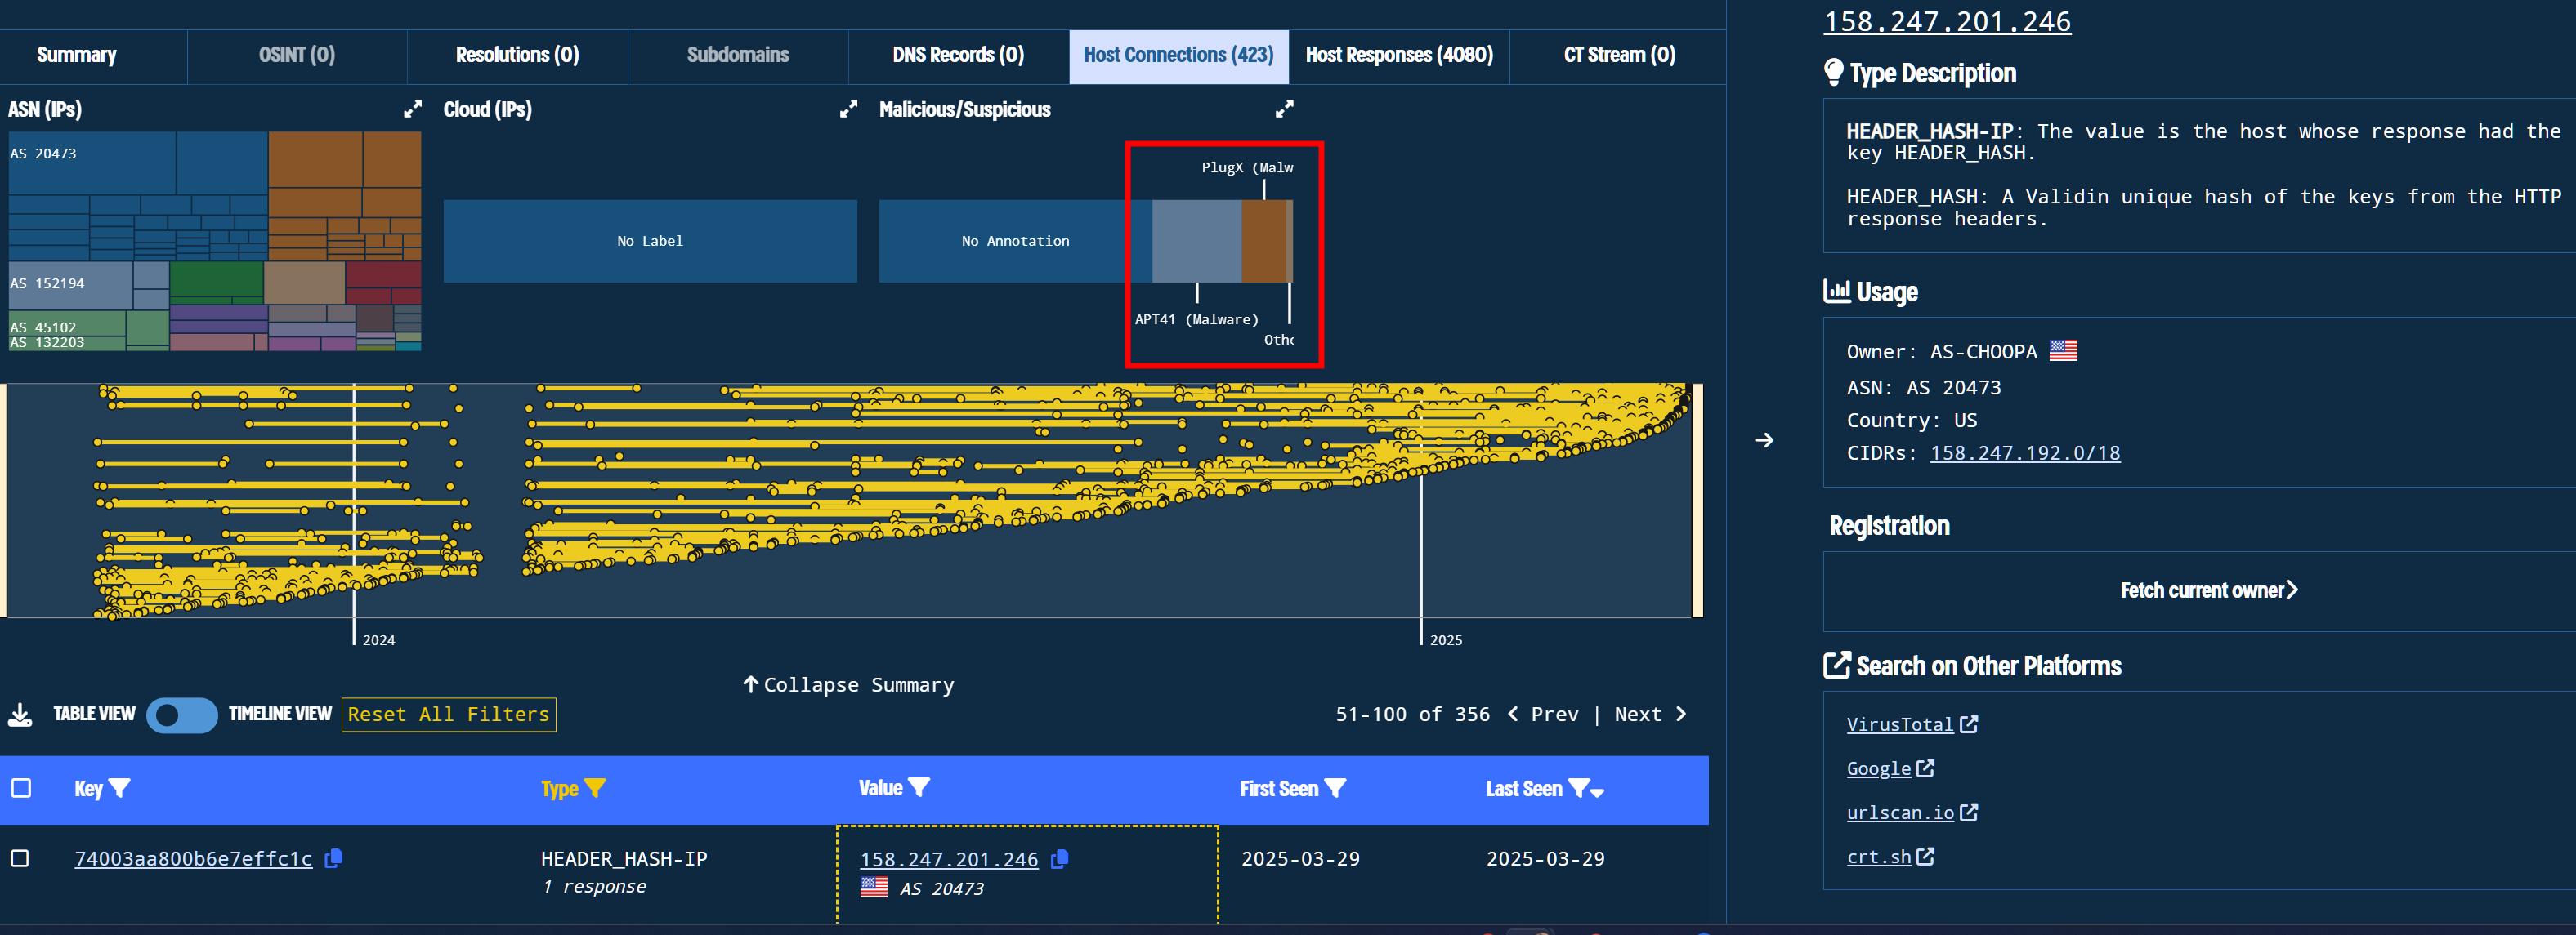Viewport: 2576px width, 935px height.
Task: Click First Seen date 2025-03-29
Action: [x=1300, y=859]
